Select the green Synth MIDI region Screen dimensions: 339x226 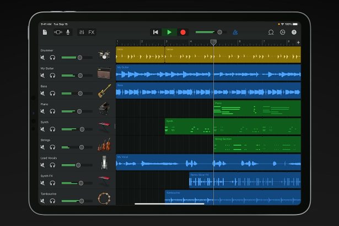(x=233, y=127)
